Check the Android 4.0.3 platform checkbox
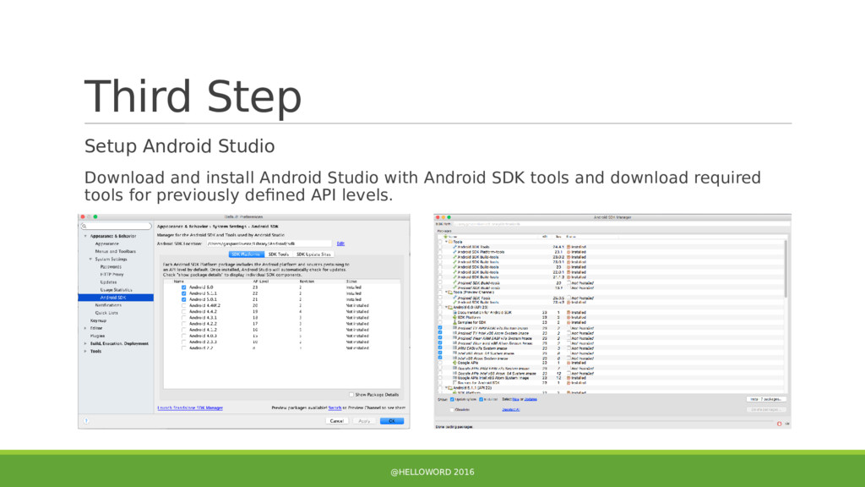Image resolution: width=865 pixels, height=487 pixels. pos(183,336)
